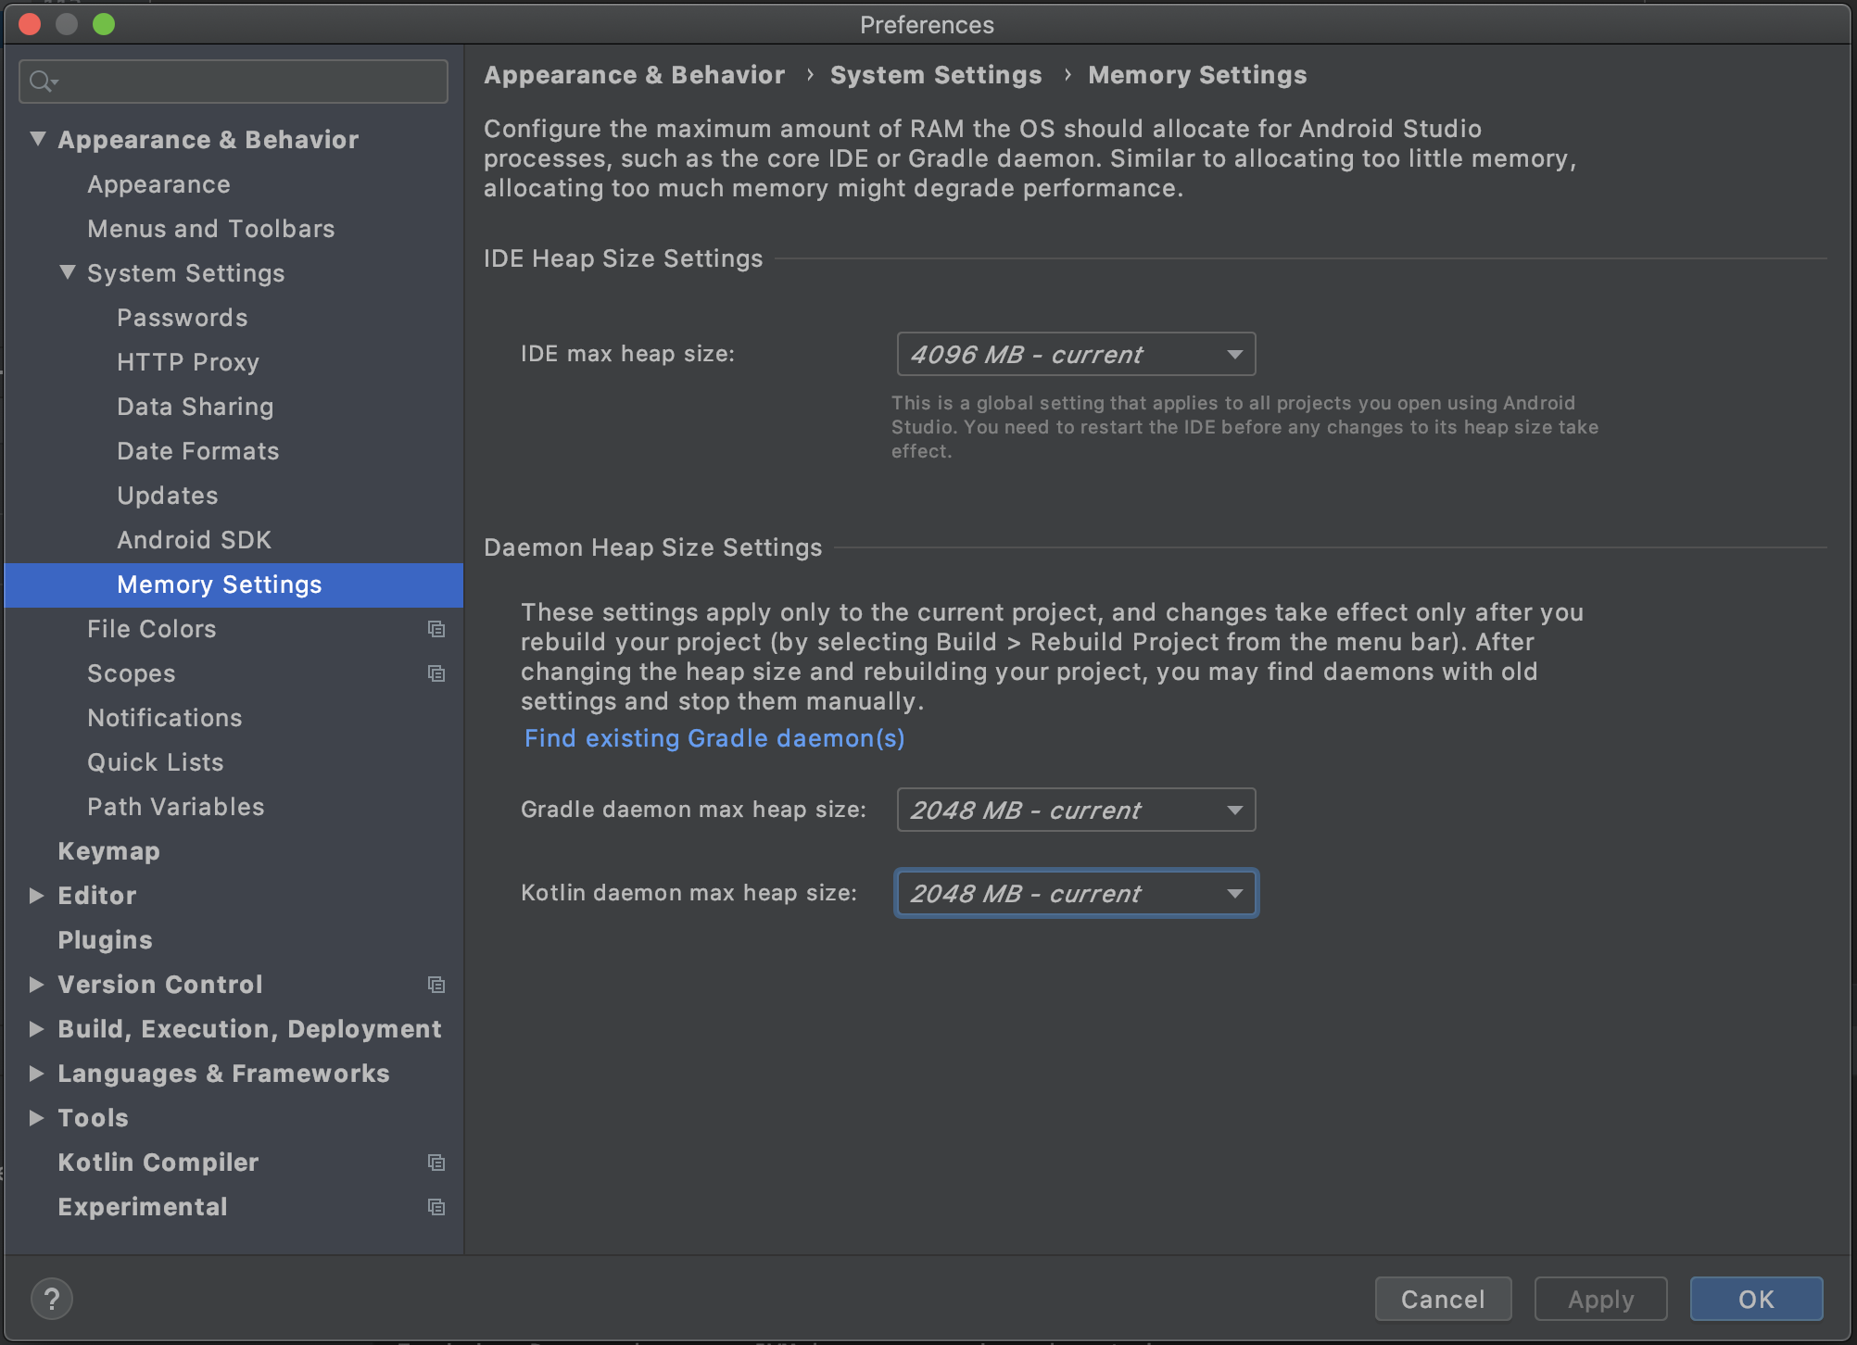Collapse the System Settings tree node
This screenshot has width=1857, height=1345.
tap(67, 272)
